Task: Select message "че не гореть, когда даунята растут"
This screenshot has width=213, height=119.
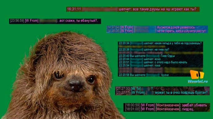Action: 181,31
